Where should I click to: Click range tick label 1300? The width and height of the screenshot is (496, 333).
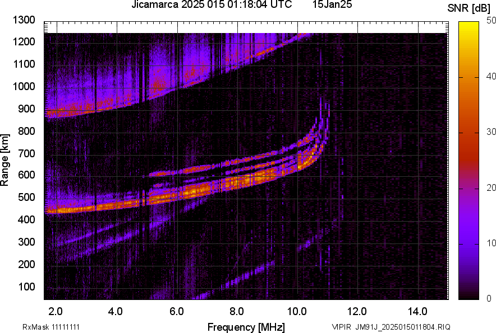(24, 20)
